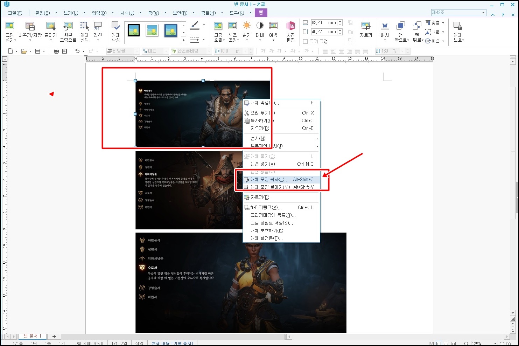Click the 색조 조정 icon
519x346 pixels.
(233, 26)
